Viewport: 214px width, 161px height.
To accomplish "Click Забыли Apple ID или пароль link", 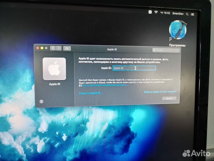I will point(160,92).
